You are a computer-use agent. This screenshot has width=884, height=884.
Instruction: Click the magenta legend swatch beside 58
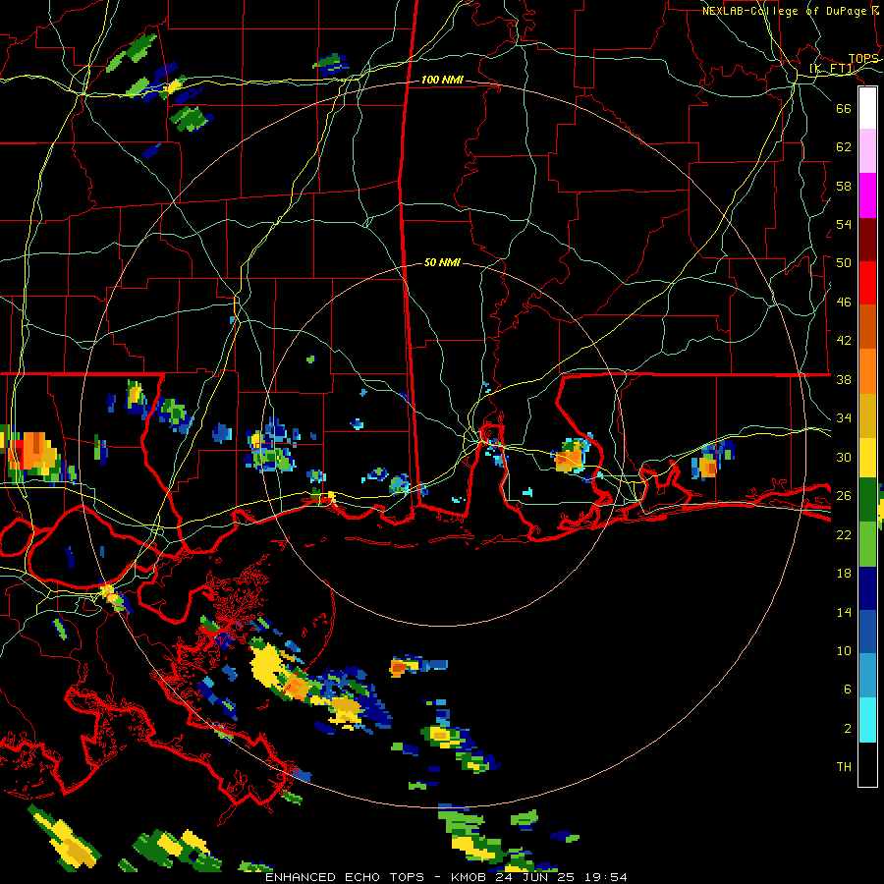(x=867, y=195)
